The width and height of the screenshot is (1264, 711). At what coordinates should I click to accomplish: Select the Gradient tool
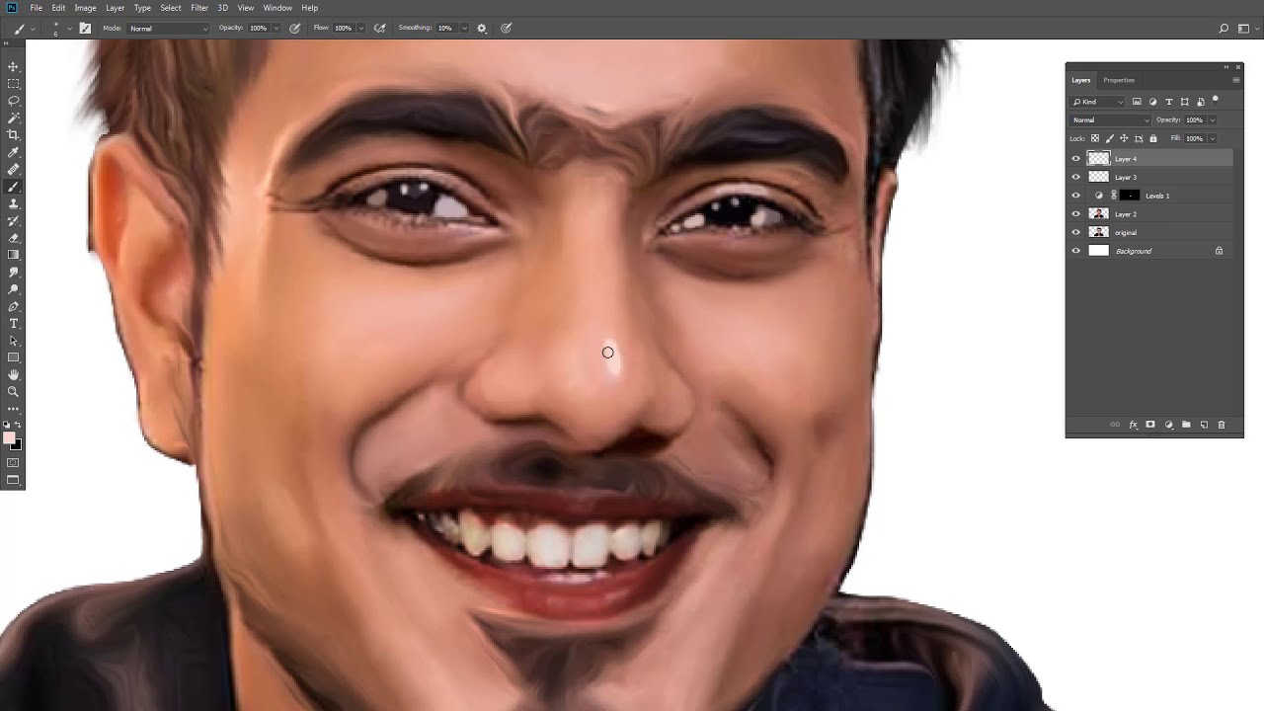13,255
